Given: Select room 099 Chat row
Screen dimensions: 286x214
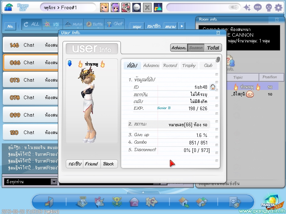Looking at the screenshot, I should pyautogui.click(x=31, y=115).
